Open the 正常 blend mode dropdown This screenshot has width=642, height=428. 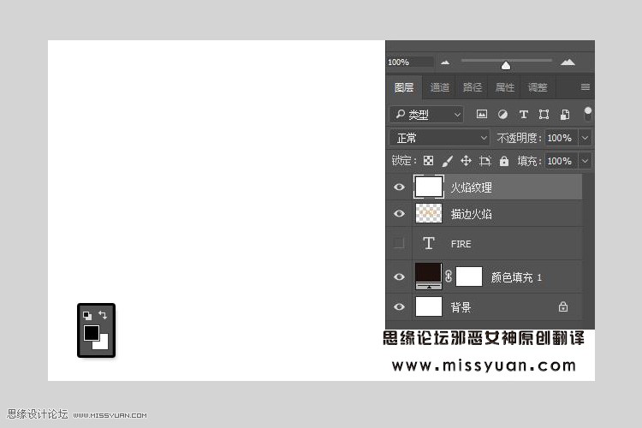click(439, 138)
